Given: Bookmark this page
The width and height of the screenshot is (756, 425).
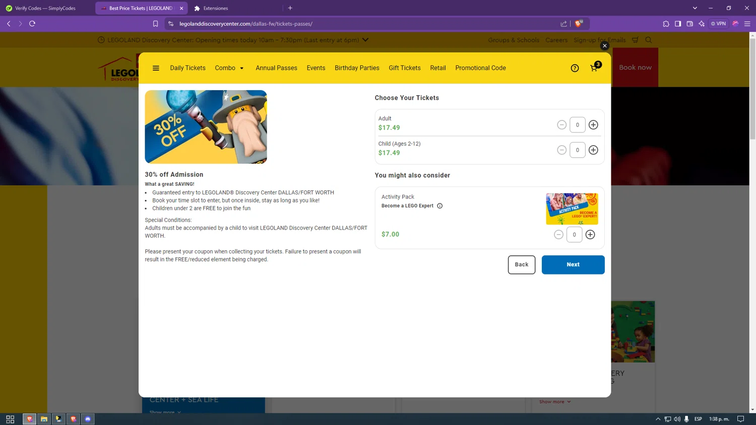Looking at the screenshot, I should [155, 24].
